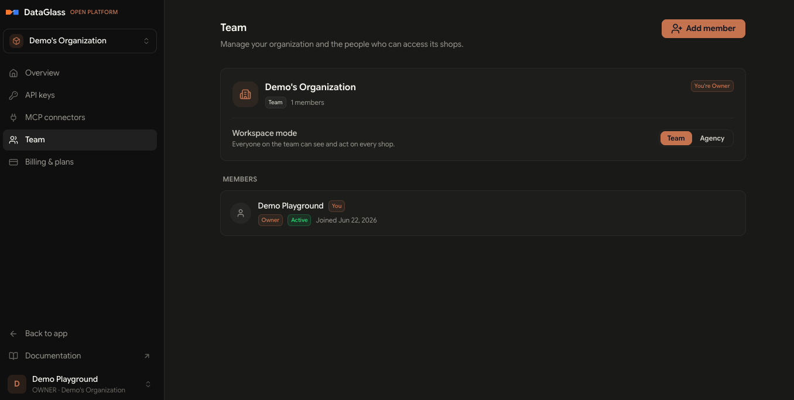Viewport: 794px width, 400px height.
Task: Click the You're Owner badge
Action: (x=712, y=86)
